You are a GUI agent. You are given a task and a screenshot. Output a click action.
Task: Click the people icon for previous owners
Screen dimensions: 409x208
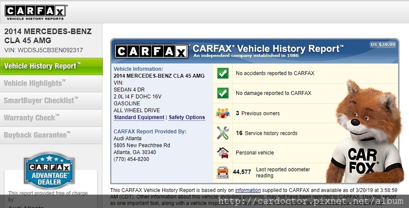(223, 113)
